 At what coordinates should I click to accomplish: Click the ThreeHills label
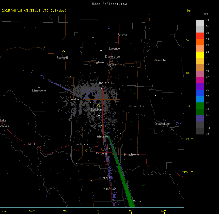coord(136,106)
